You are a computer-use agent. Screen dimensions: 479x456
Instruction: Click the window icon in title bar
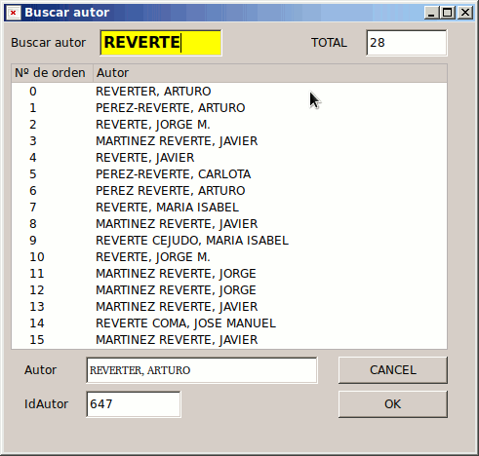[x=14, y=13]
